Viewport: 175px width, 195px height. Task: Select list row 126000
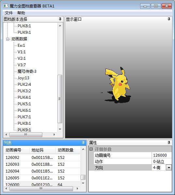click(42, 184)
